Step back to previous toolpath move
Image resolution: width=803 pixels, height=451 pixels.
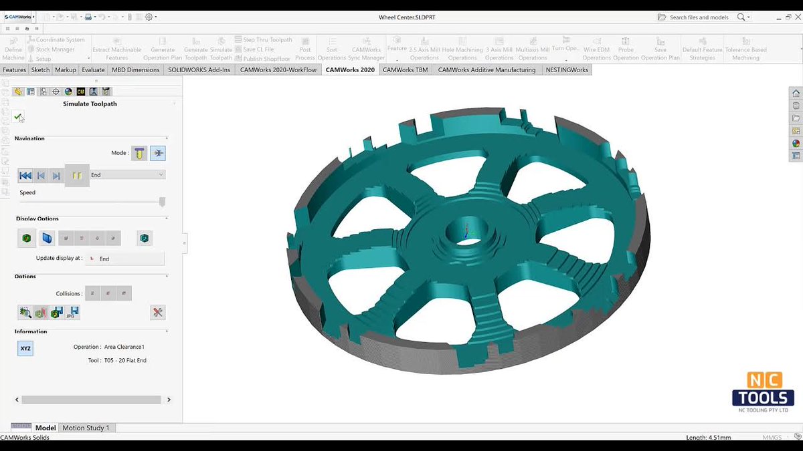(x=41, y=175)
